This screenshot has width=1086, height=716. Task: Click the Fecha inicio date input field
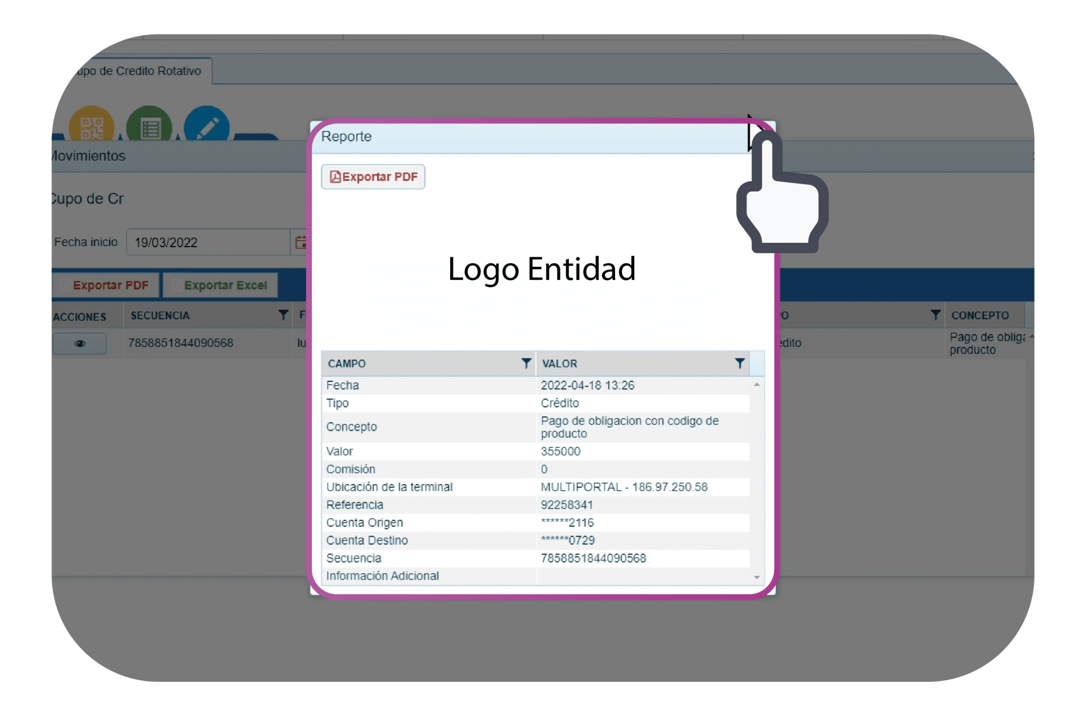[208, 242]
